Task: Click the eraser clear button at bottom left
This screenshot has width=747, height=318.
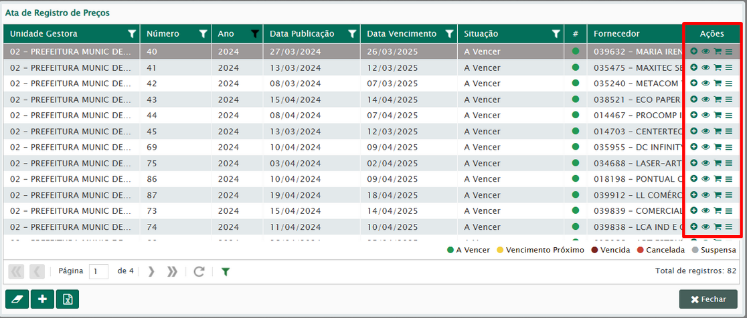Action: point(17,299)
